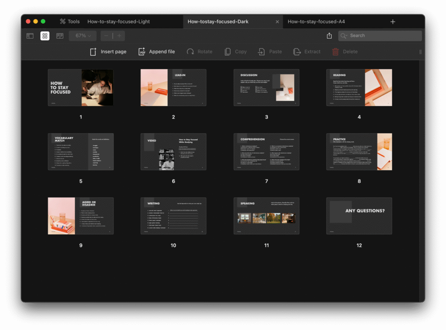Toggle the two-page spread view
This screenshot has height=330, width=446.
(60, 36)
